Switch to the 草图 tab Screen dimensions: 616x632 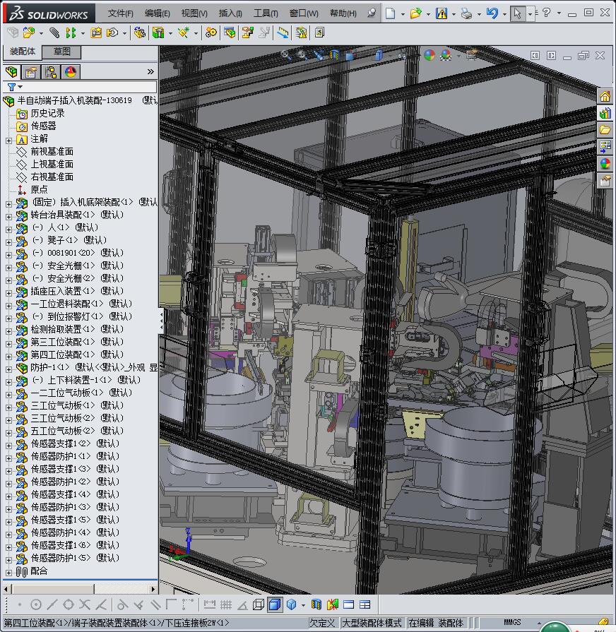(x=61, y=52)
